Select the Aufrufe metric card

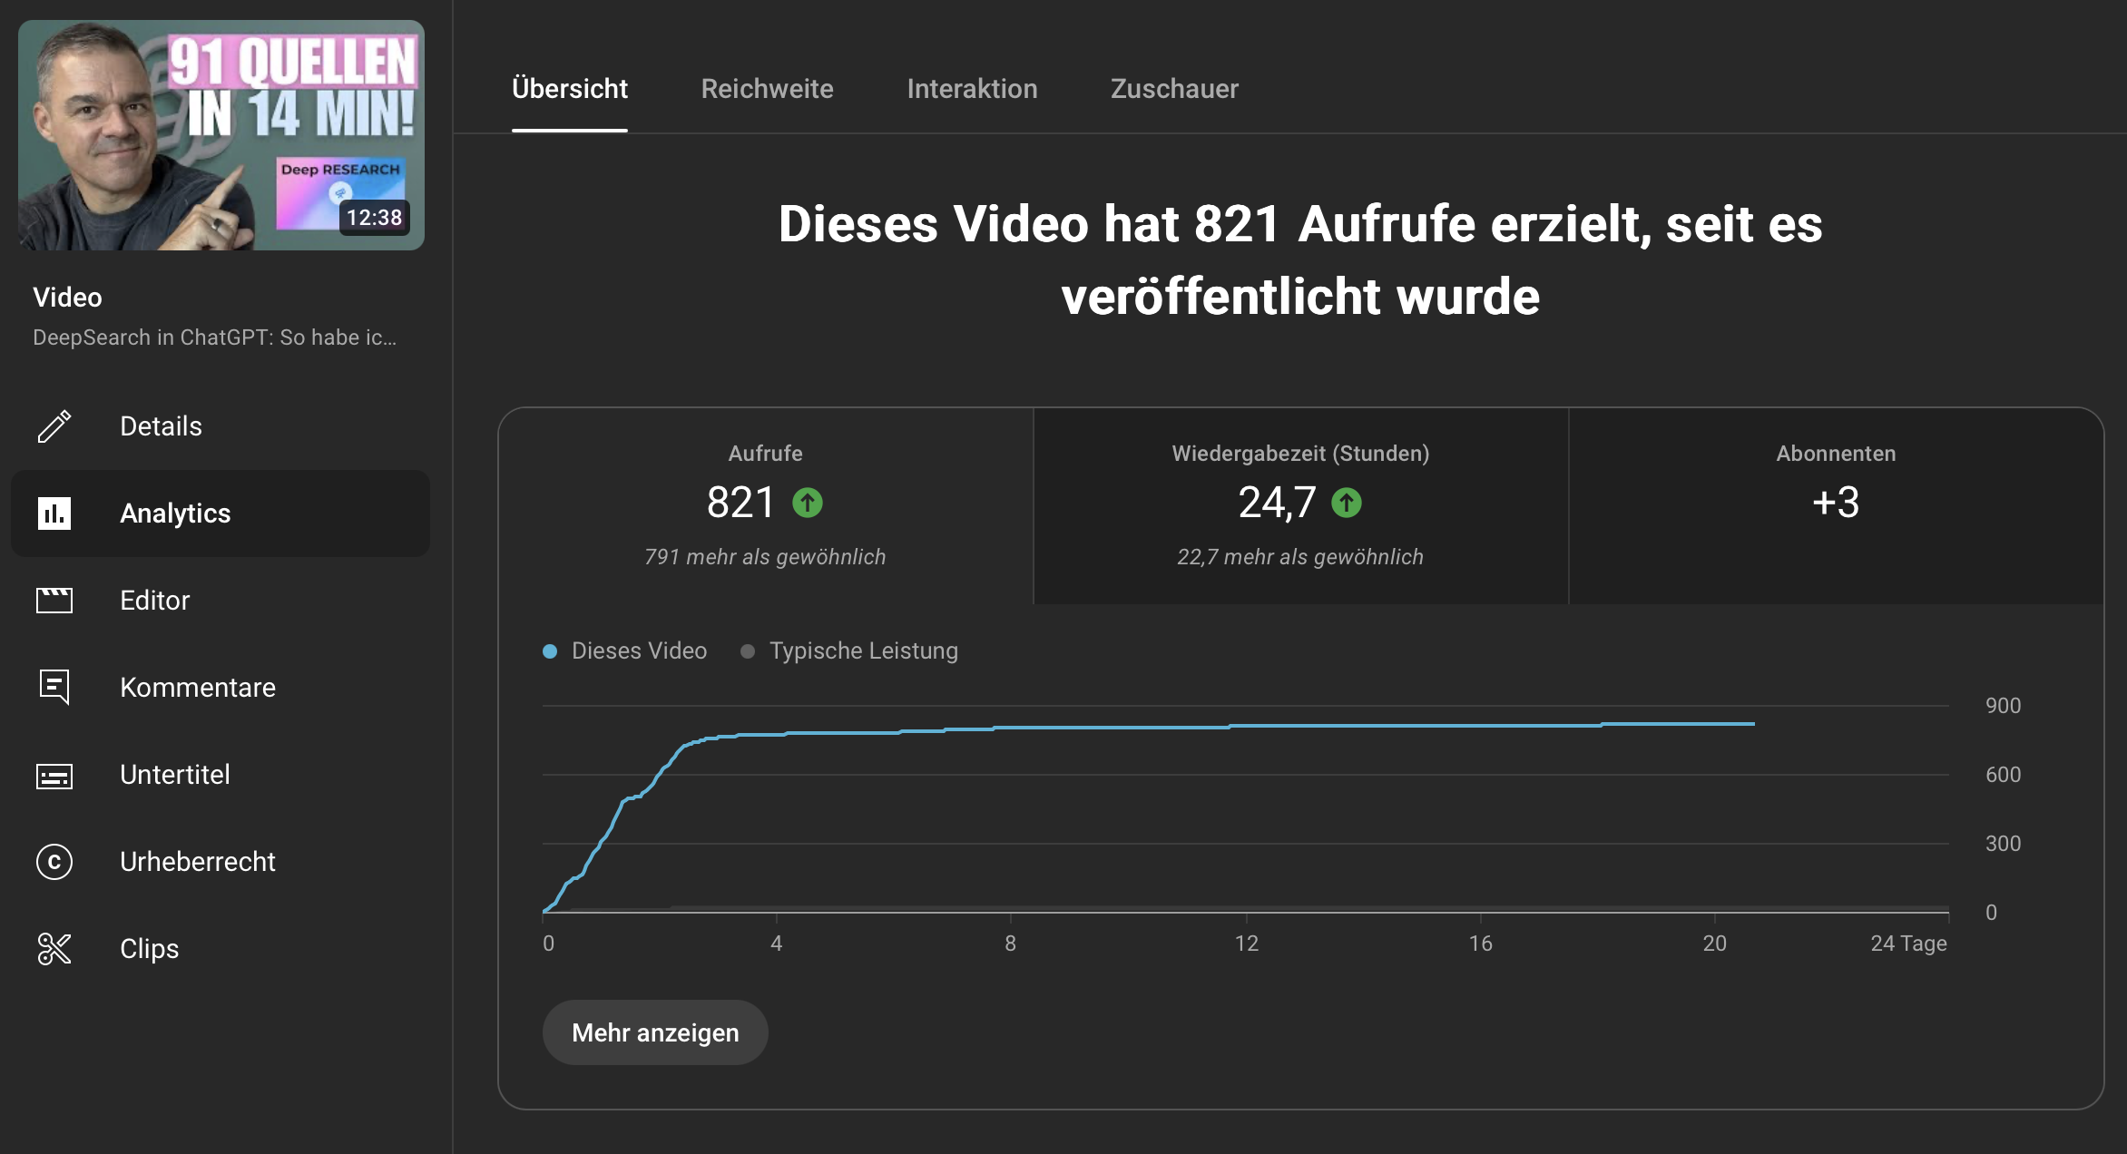[x=765, y=504]
